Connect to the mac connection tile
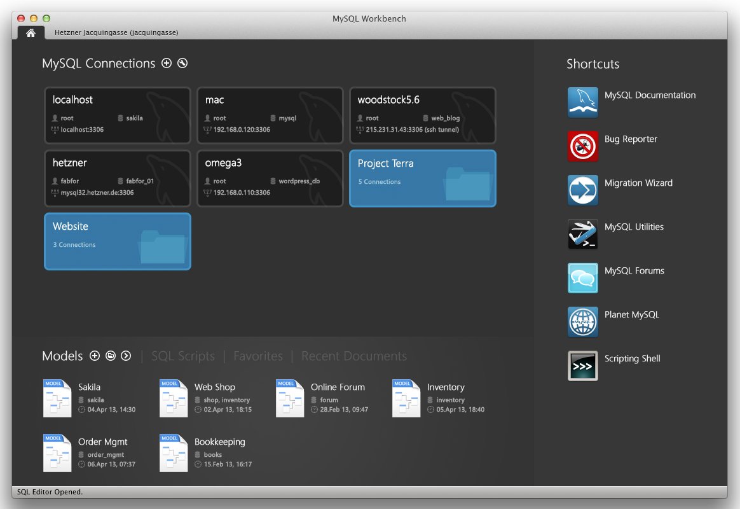 click(x=270, y=115)
